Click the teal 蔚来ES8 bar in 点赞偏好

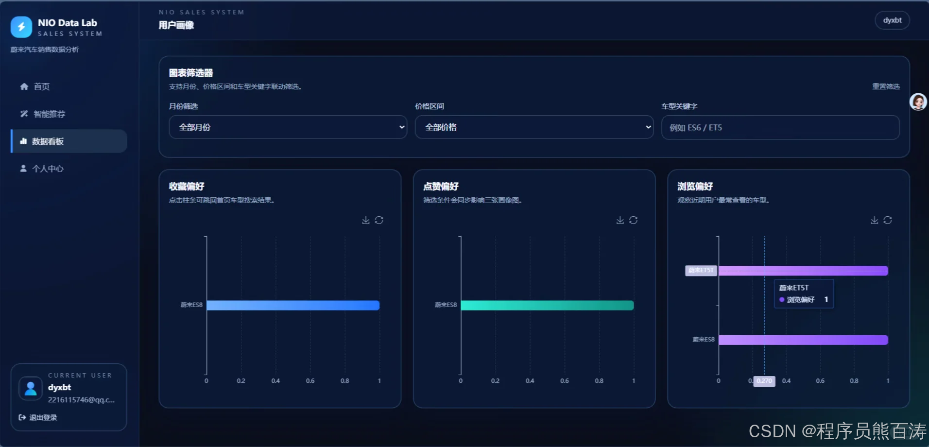(x=547, y=305)
